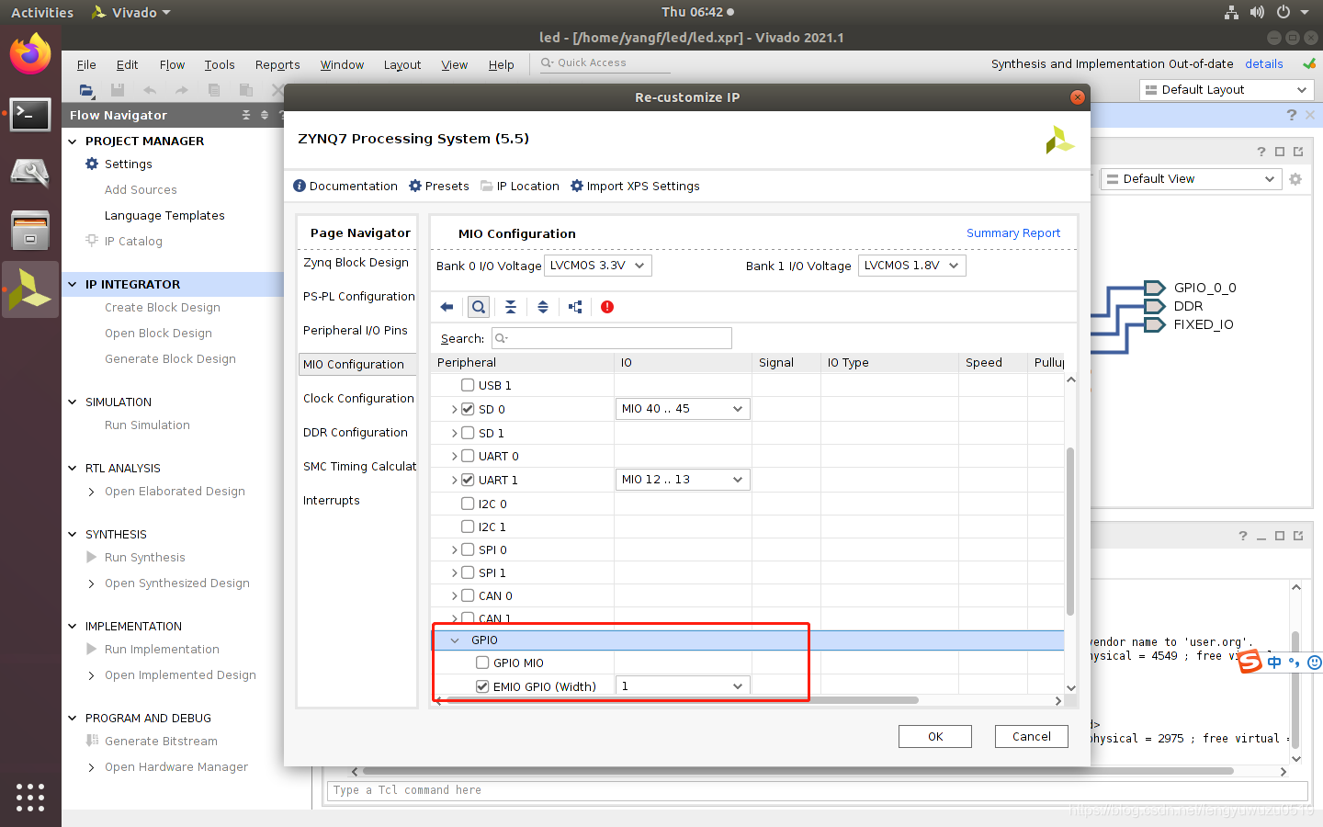This screenshot has width=1323, height=827.
Task: Click the Tcl command input field
Action: pyautogui.click(x=643, y=790)
